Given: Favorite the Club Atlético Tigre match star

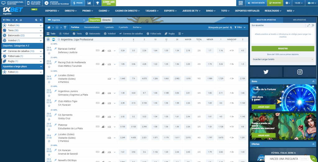Looking at the screenshot, I should tap(49, 106).
